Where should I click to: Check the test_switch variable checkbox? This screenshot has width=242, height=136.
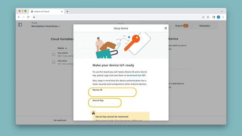pos(54,54)
